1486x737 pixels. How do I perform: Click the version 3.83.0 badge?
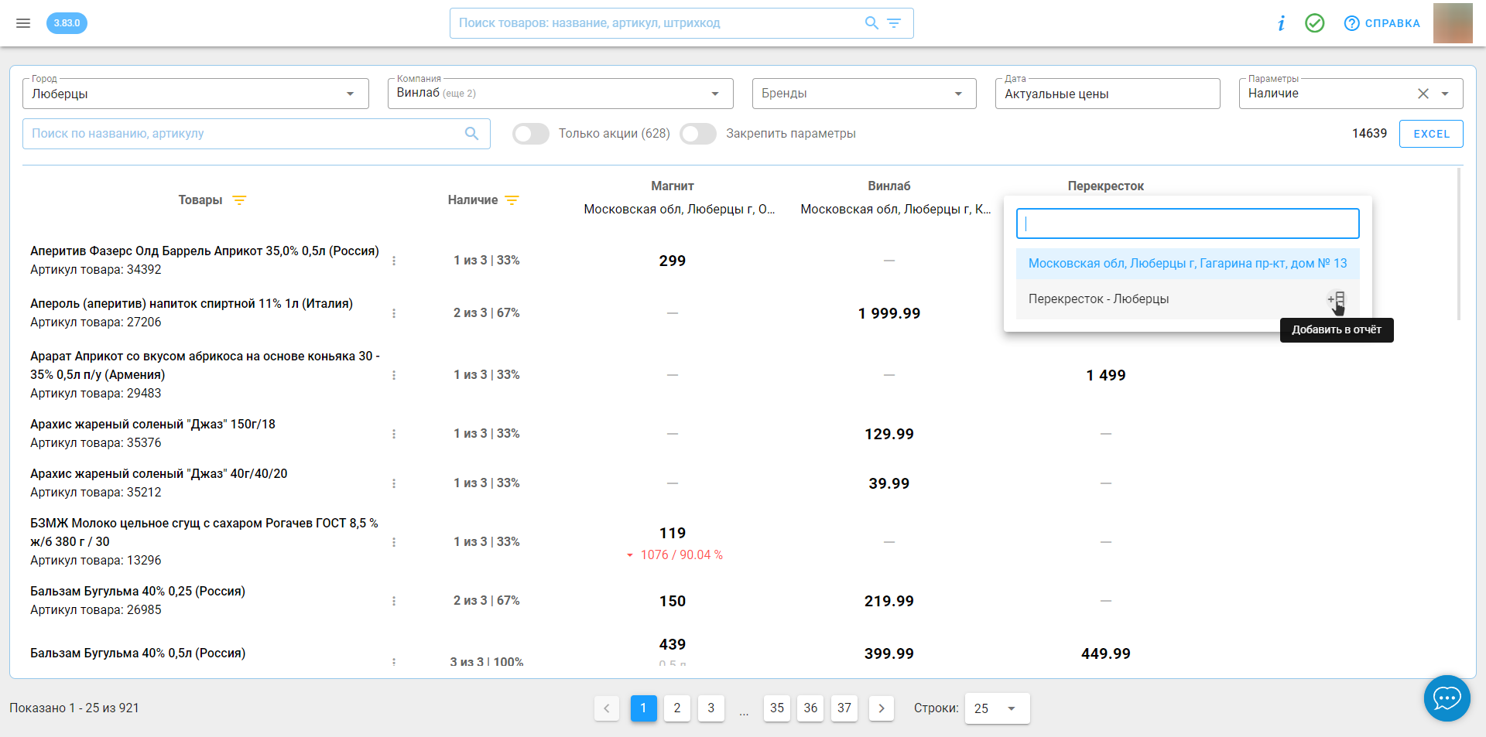(x=67, y=23)
